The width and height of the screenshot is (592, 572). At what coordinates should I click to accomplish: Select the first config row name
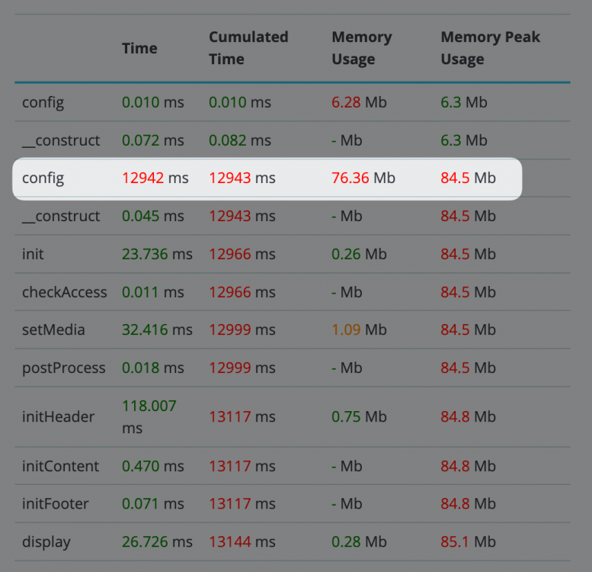point(43,103)
